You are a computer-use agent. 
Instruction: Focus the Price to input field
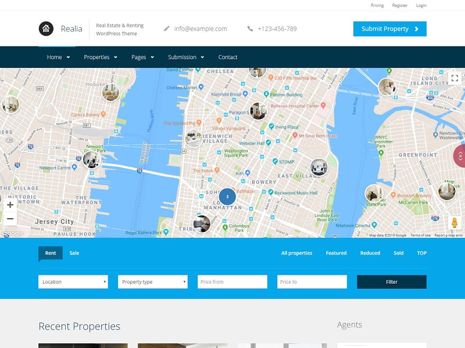pyautogui.click(x=312, y=282)
